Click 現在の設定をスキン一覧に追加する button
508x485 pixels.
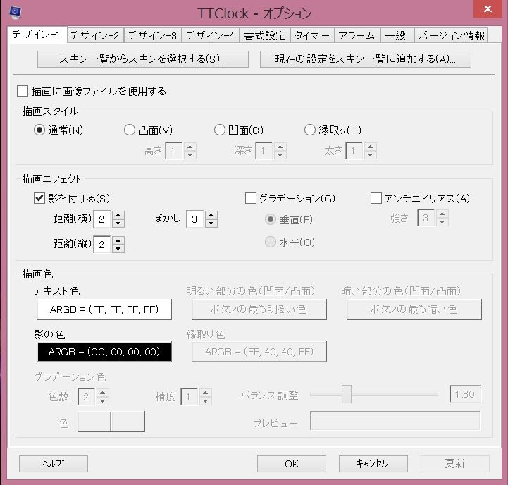pyautogui.click(x=366, y=59)
